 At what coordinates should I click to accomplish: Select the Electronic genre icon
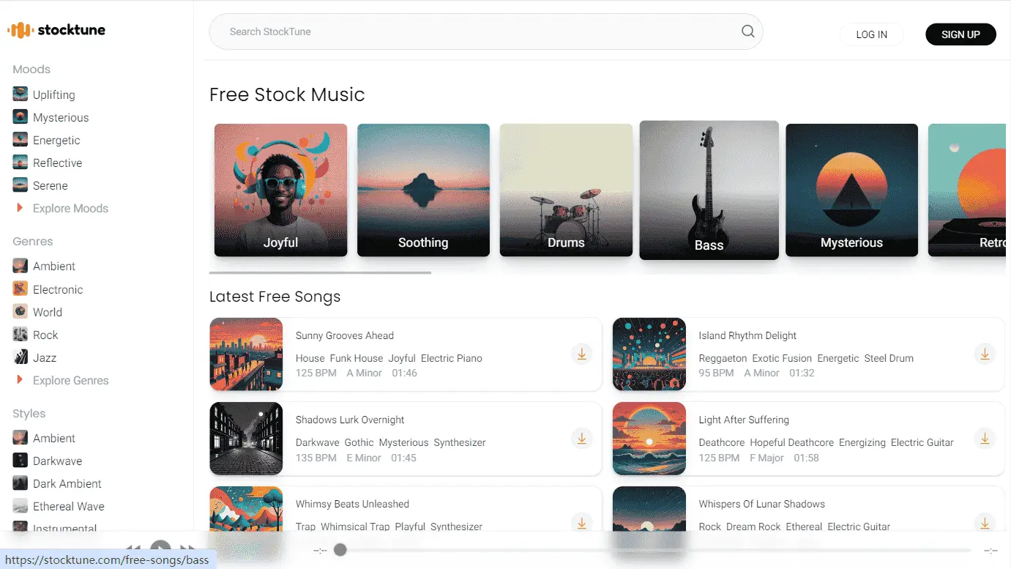18,289
